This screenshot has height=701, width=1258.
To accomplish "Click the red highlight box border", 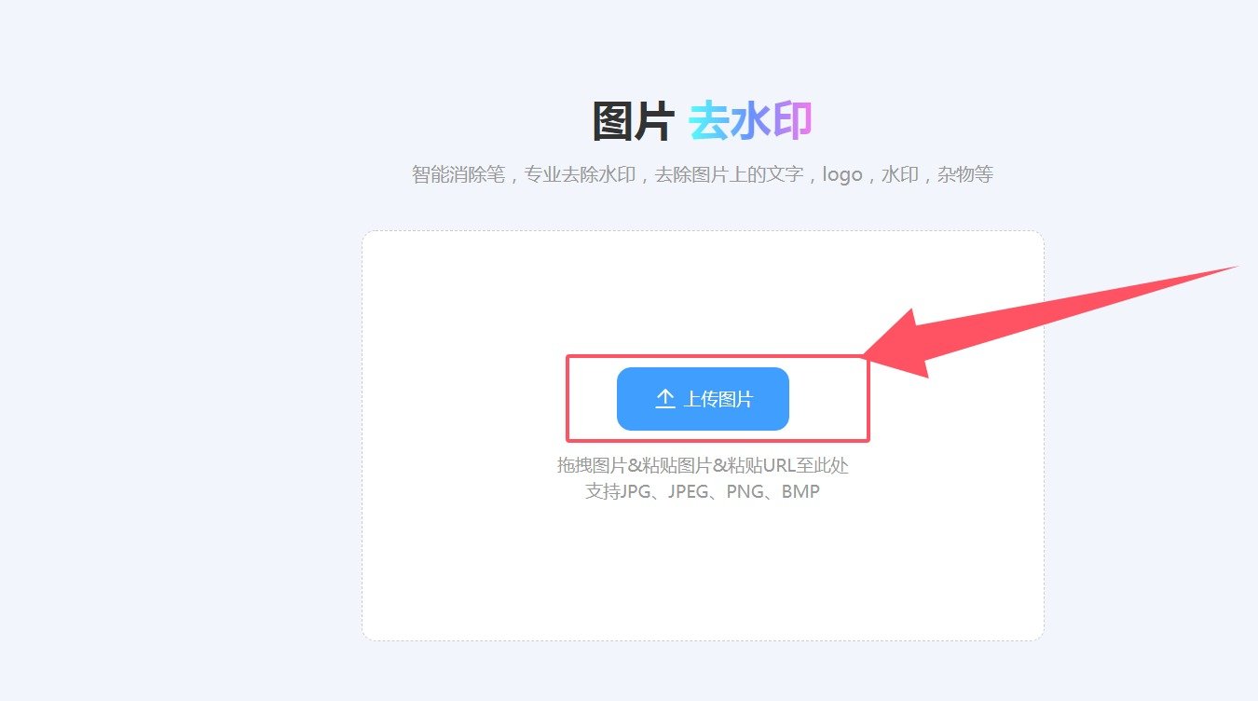I will (718, 357).
